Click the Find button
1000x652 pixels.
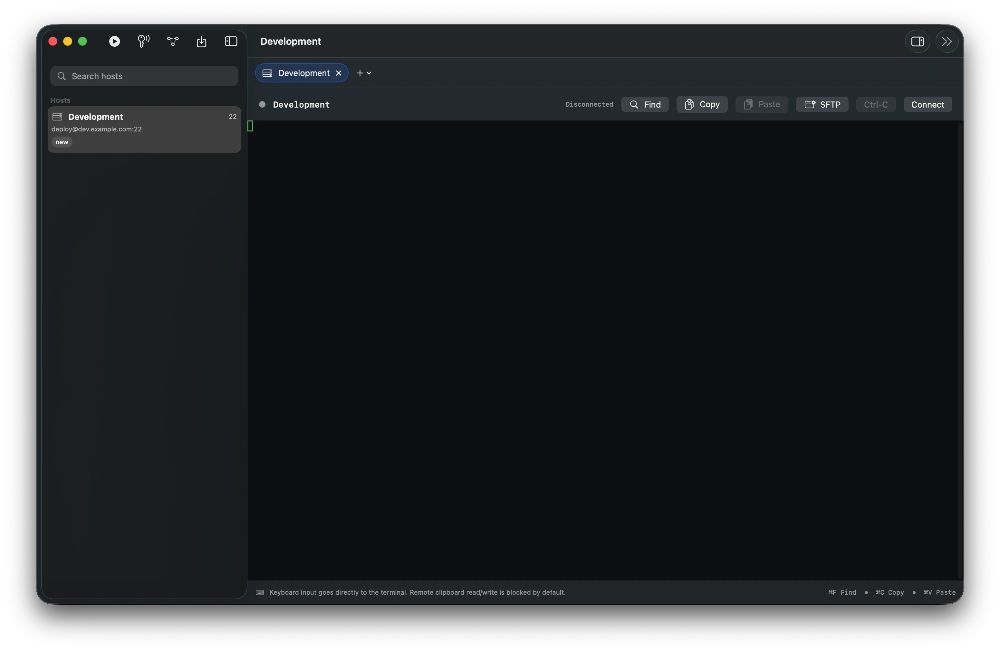(x=645, y=104)
